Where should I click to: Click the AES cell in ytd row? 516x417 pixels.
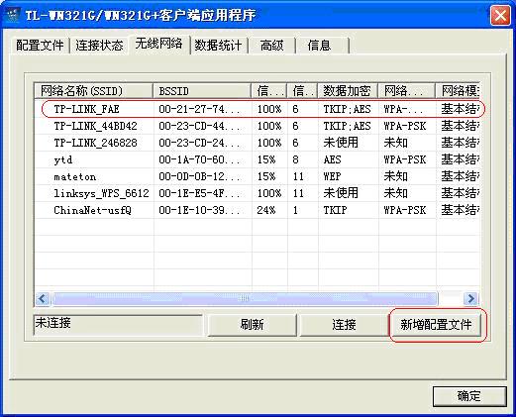coord(332,159)
